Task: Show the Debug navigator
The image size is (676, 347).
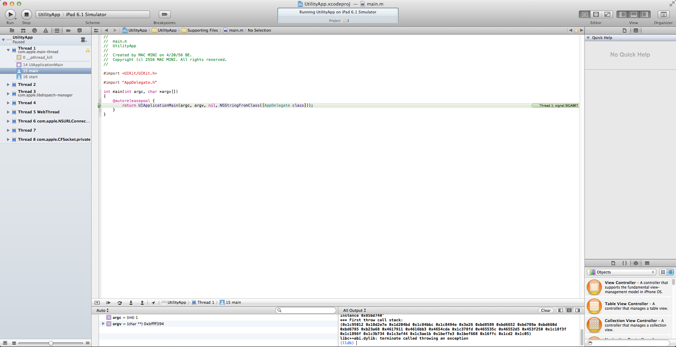Action: coord(57,31)
